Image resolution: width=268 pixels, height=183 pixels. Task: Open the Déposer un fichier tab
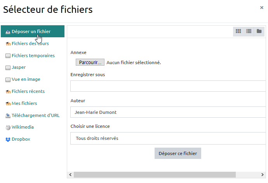click(x=31, y=31)
